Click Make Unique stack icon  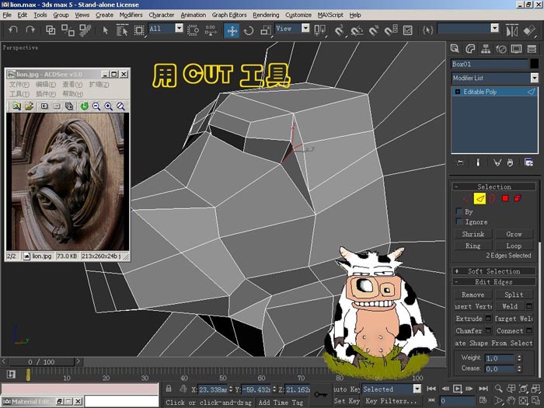point(497,162)
